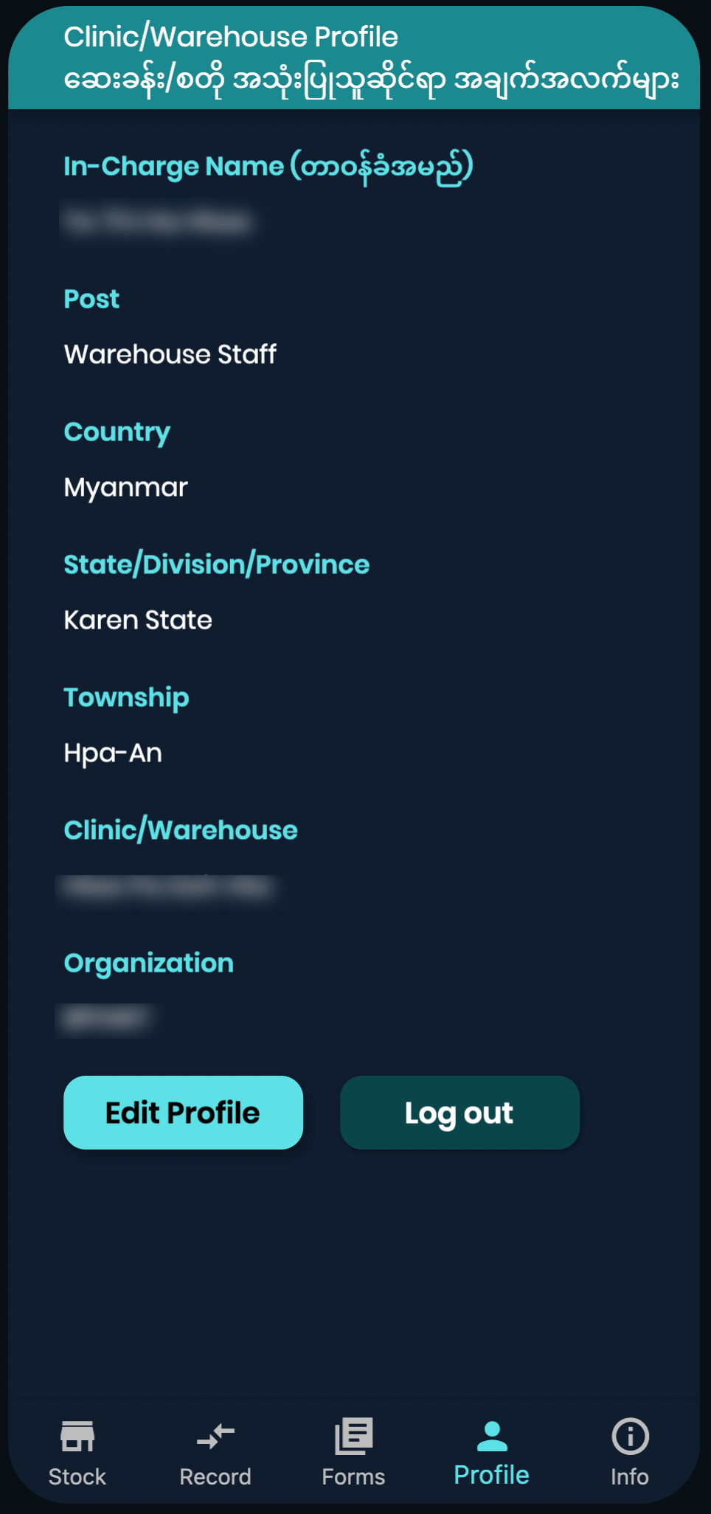Click the Log out button

click(459, 1113)
